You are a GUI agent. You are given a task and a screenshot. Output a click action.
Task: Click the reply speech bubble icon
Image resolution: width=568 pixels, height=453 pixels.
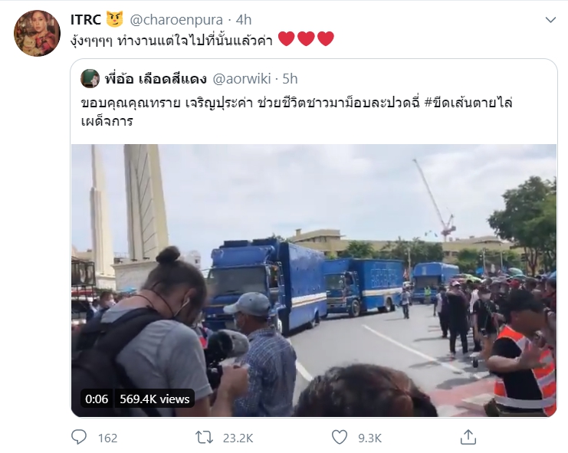[x=79, y=437]
